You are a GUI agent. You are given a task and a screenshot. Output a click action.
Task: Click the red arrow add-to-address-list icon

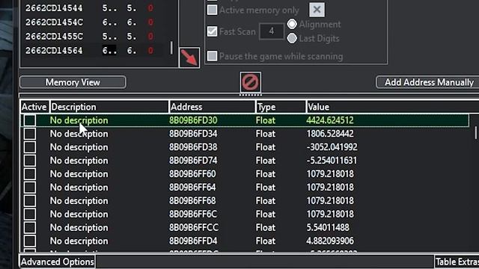pos(189,58)
